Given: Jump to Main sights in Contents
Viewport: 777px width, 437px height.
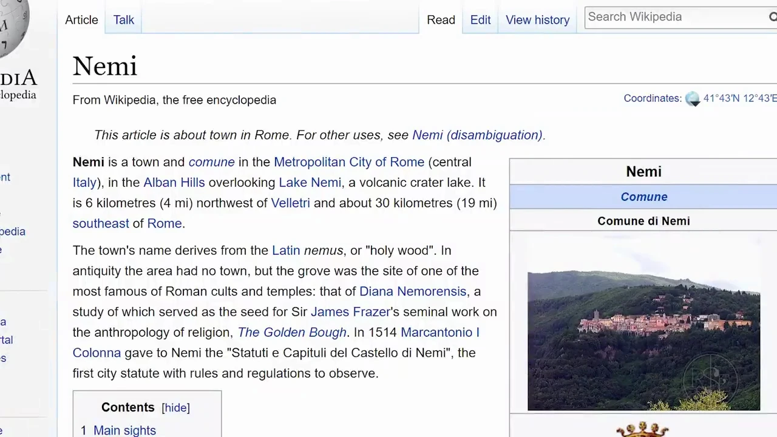Looking at the screenshot, I should 124,430.
